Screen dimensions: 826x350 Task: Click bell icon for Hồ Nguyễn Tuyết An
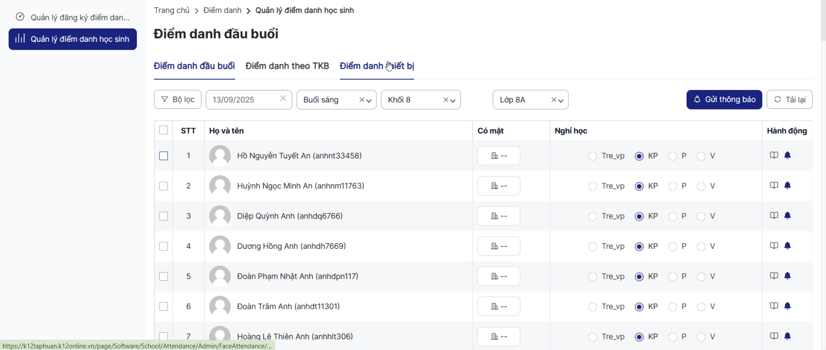pos(787,155)
